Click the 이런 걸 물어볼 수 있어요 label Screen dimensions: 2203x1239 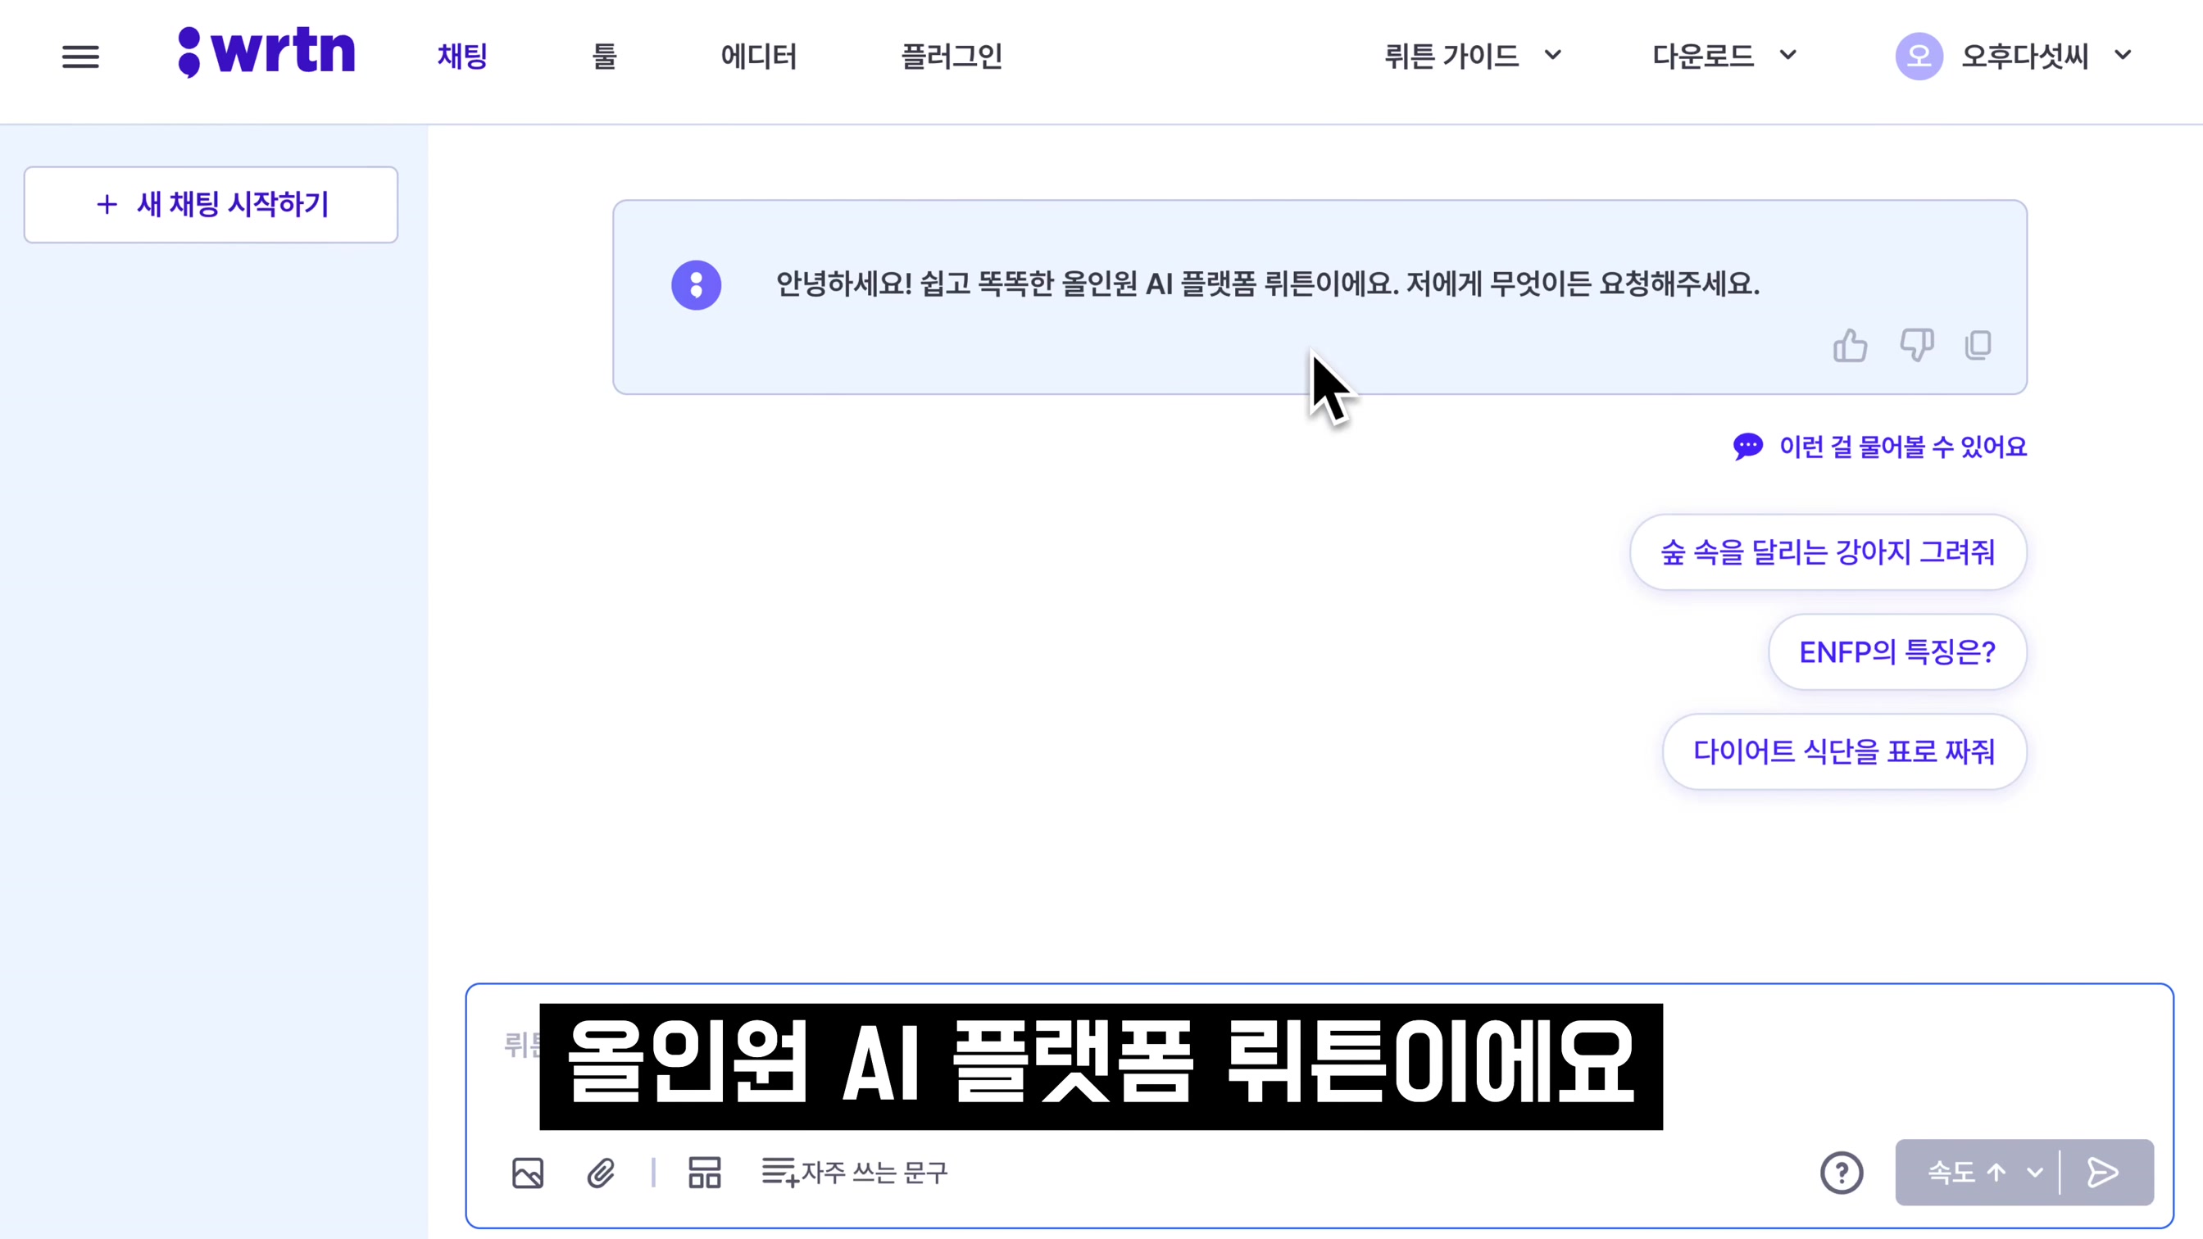(1903, 447)
